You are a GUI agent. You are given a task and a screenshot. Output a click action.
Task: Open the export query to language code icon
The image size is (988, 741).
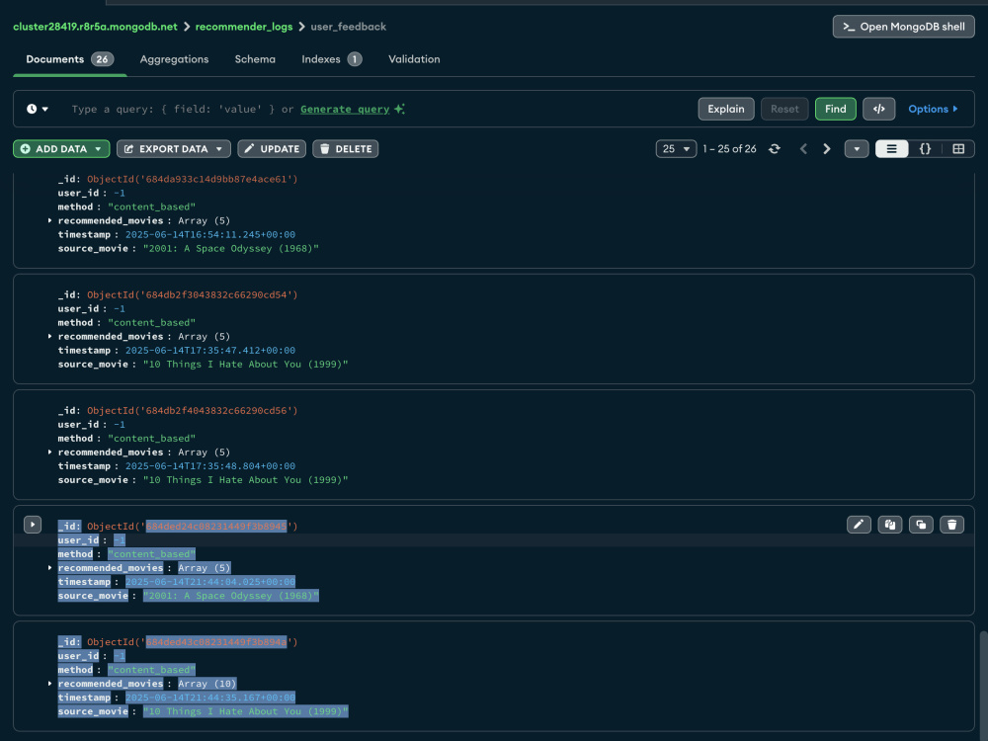[x=879, y=109]
